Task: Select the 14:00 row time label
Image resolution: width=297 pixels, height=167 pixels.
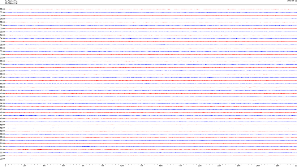Action: tap(2, 100)
